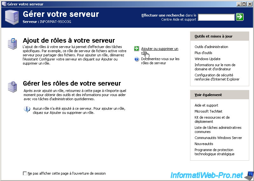The height and width of the screenshot is (181, 254).
Task: Click the green search arrow button
Action: tap(240, 17)
